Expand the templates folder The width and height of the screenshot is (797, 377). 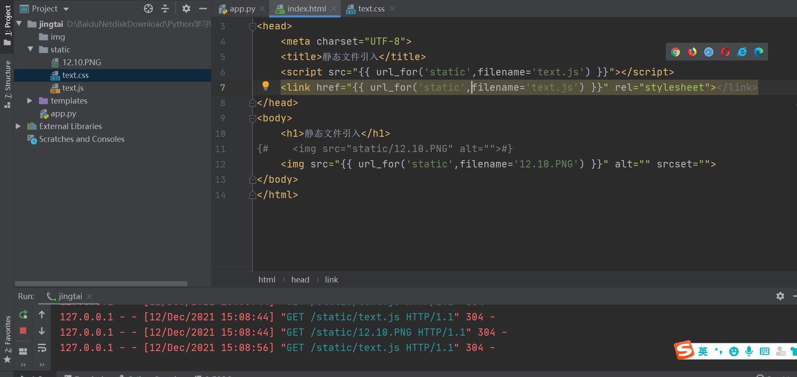(x=30, y=101)
